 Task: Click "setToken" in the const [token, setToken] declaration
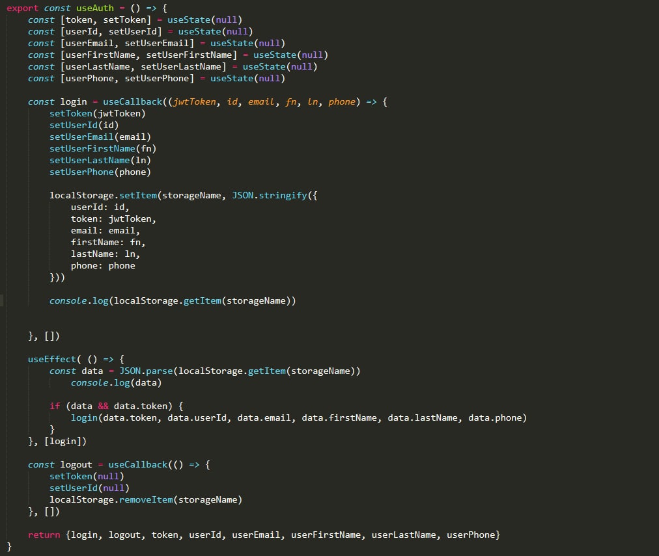pos(124,20)
